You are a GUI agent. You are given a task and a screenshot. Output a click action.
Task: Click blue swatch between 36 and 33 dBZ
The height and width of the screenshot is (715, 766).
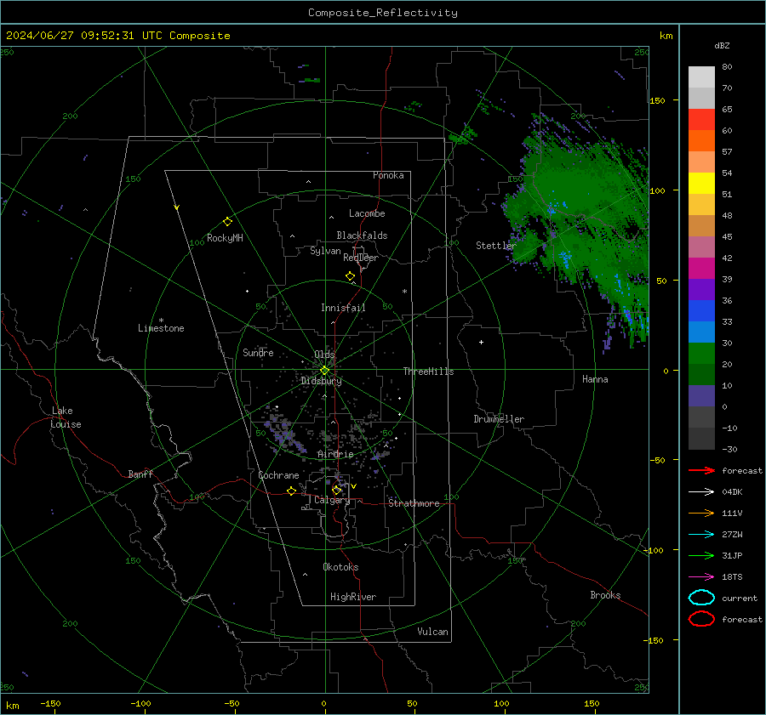[x=701, y=310]
